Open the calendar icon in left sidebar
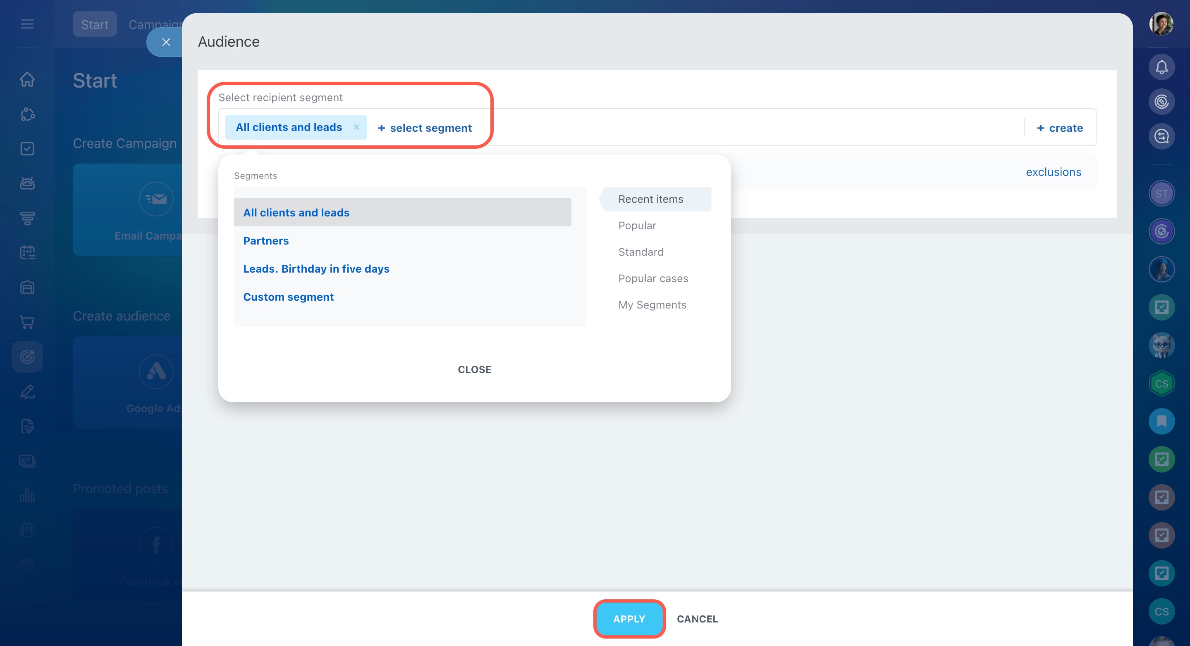Image resolution: width=1190 pixels, height=646 pixels. (x=27, y=252)
